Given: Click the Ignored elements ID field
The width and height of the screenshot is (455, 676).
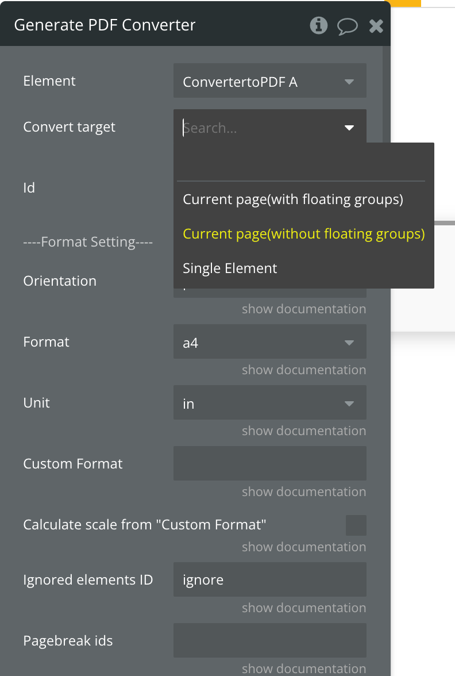Looking at the screenshot, I should pos(270,579).
